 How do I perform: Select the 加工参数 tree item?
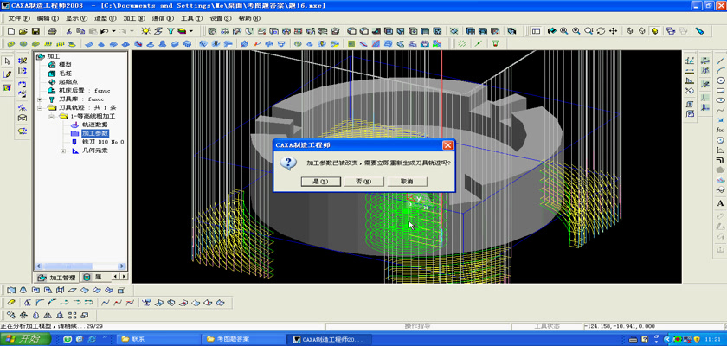(95, 133)
